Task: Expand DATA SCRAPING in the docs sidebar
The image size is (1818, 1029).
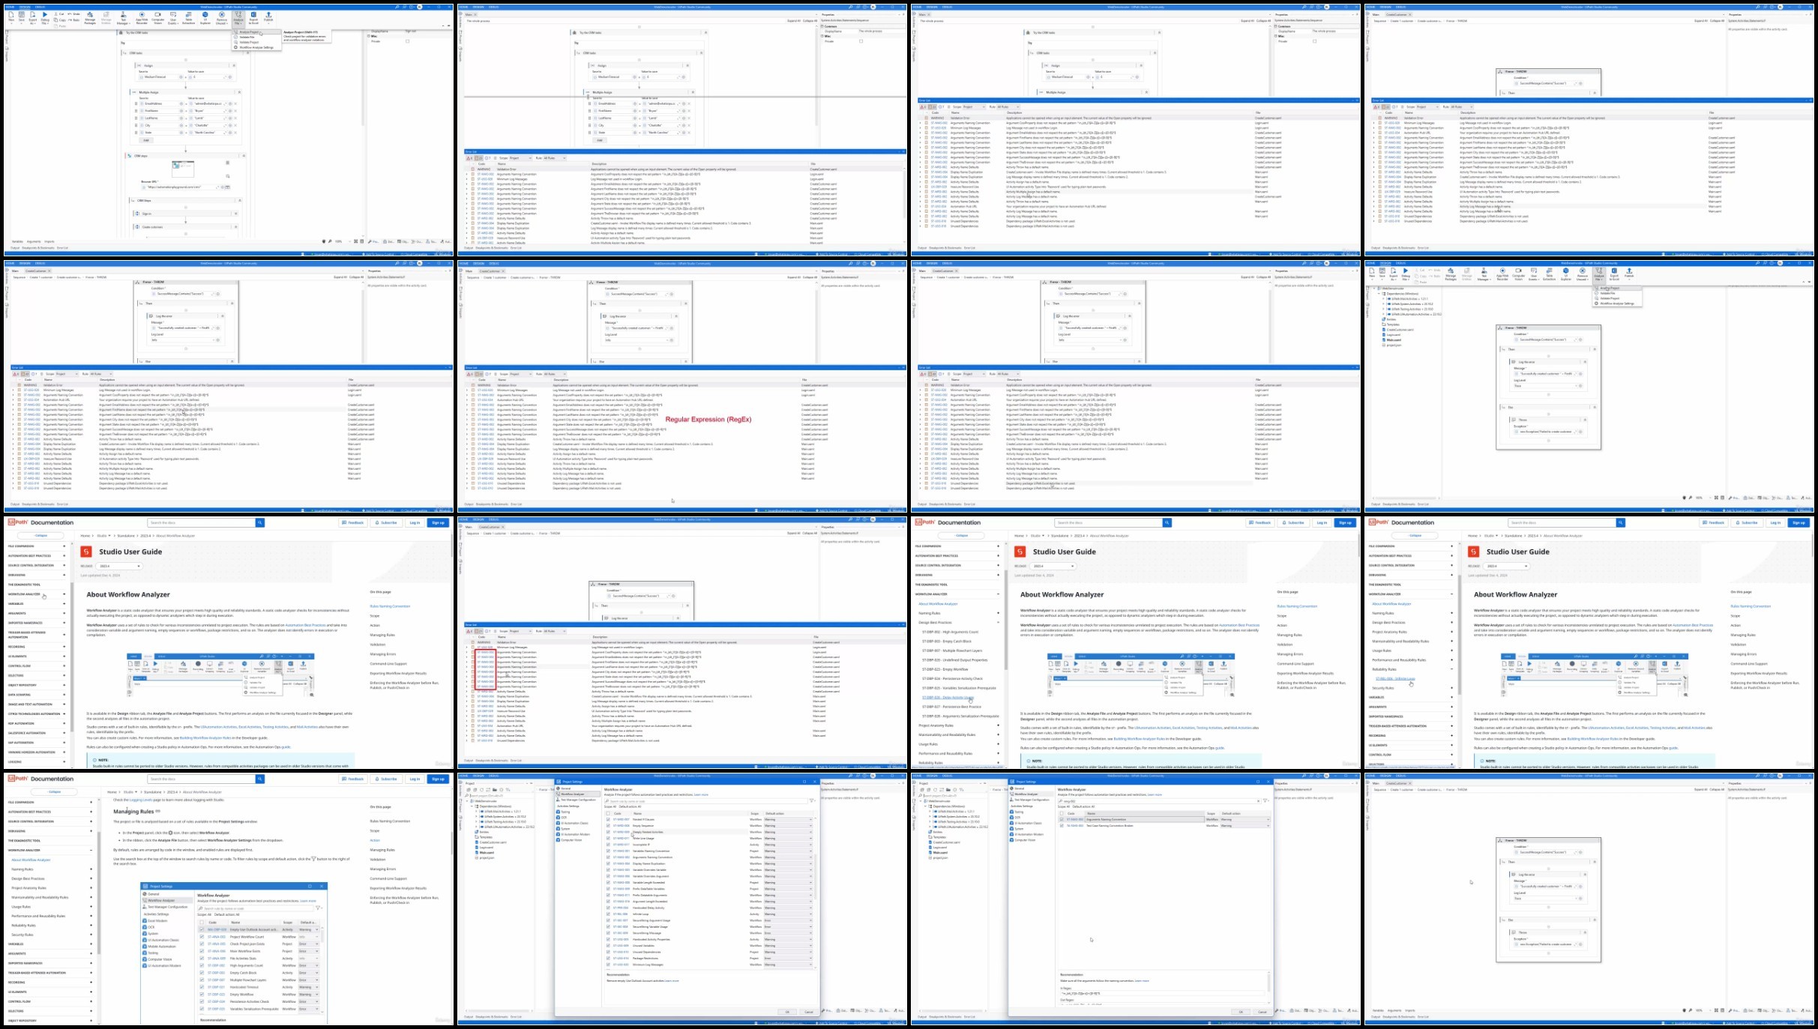Action: pyautogui.click(x=64, y=695)
